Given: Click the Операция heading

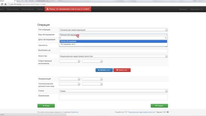Looking at the screenshot, I should 43,25.
